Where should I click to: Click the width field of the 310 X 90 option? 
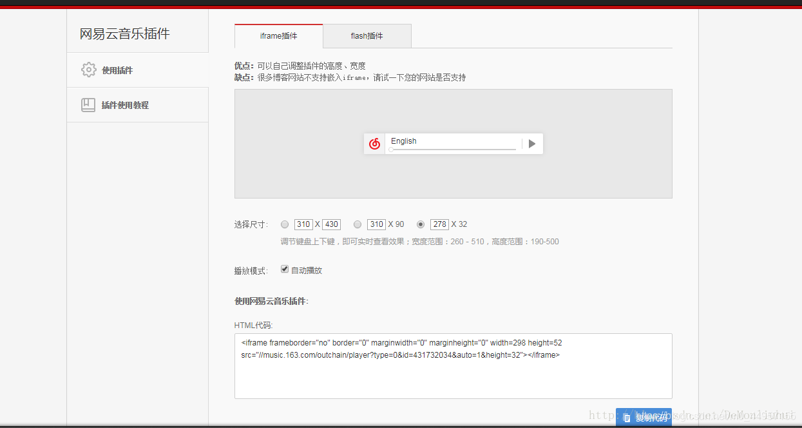pos(376,224)
